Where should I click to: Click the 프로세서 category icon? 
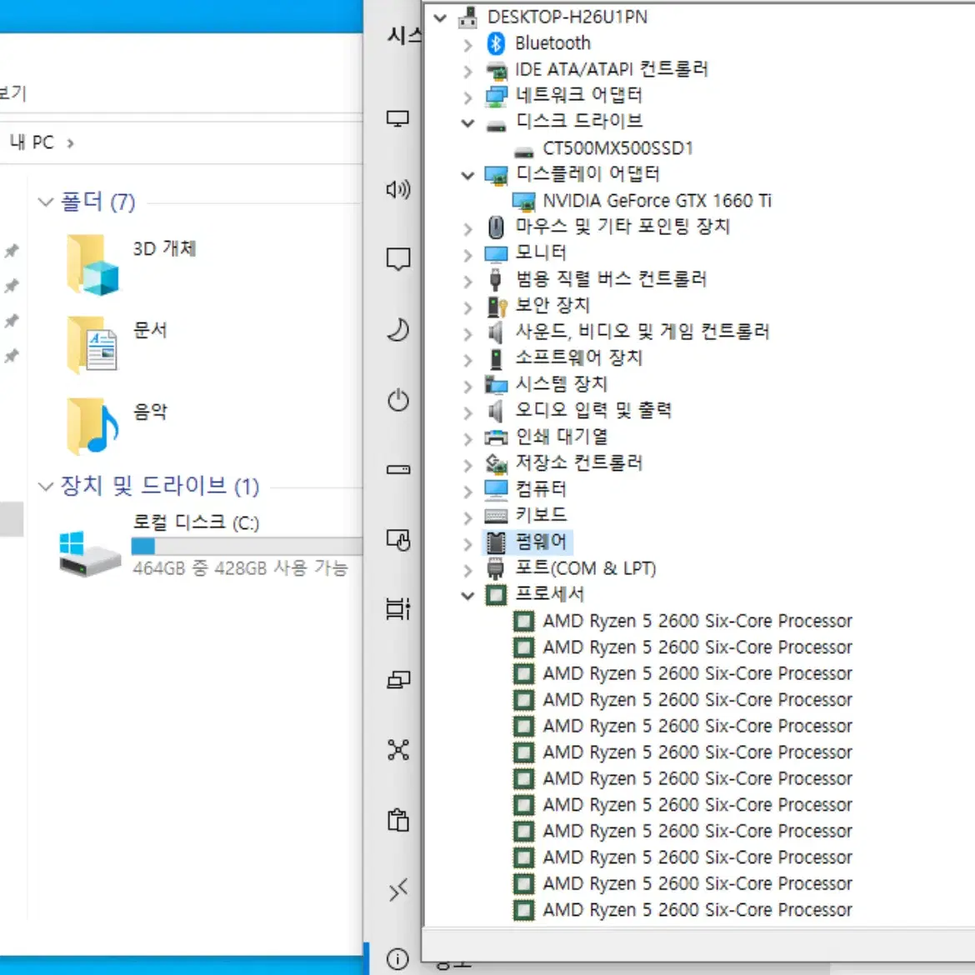coord(496,595)
